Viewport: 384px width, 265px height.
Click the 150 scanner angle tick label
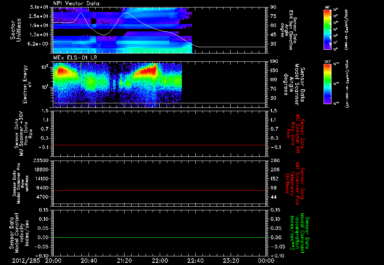[x=275, y=71]
